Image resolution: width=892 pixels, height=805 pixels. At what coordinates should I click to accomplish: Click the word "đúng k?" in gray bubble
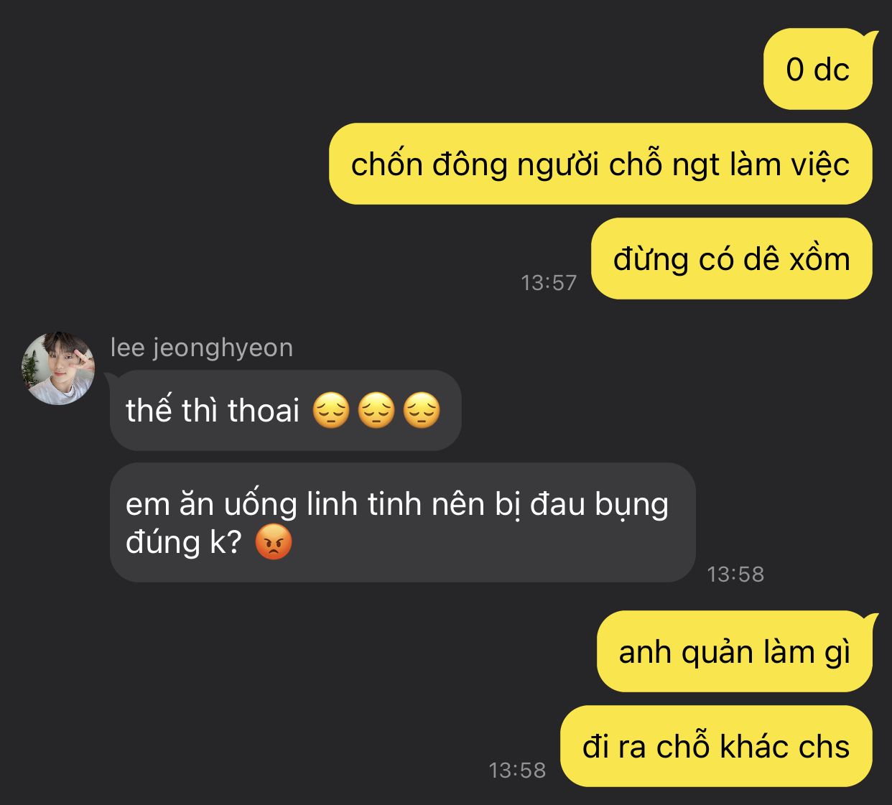(183, 542)
